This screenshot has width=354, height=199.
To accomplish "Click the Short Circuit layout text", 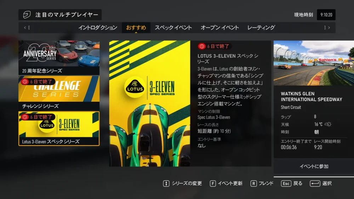I will pos(291,107).
